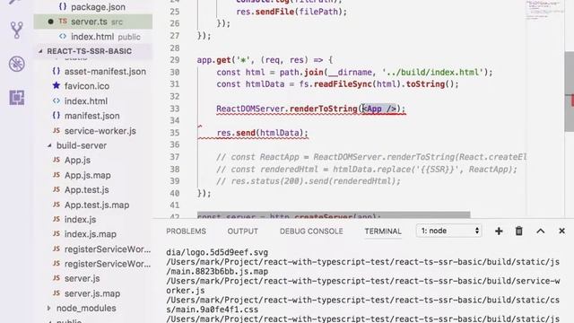Screen dimensions: 574x323
Task: Click the star icon beside favicon.ico
Action: 56,86
